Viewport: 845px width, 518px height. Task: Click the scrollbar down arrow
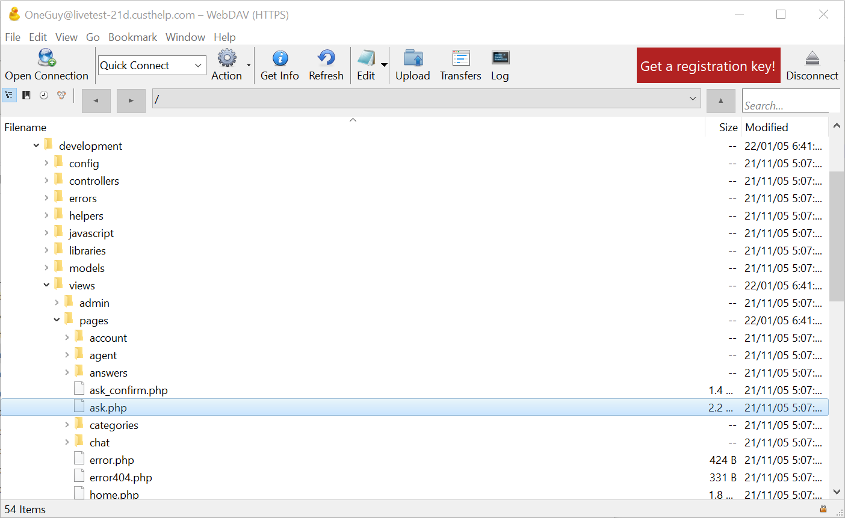[837, 492]
